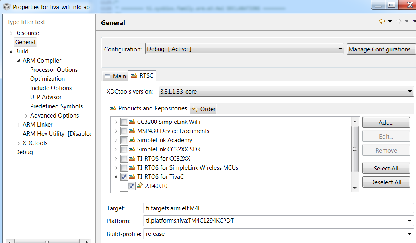
Task: Enable the TI-RTOS for CC32XX checkbox
Action: pyautogui.click(x=124, y=159)
